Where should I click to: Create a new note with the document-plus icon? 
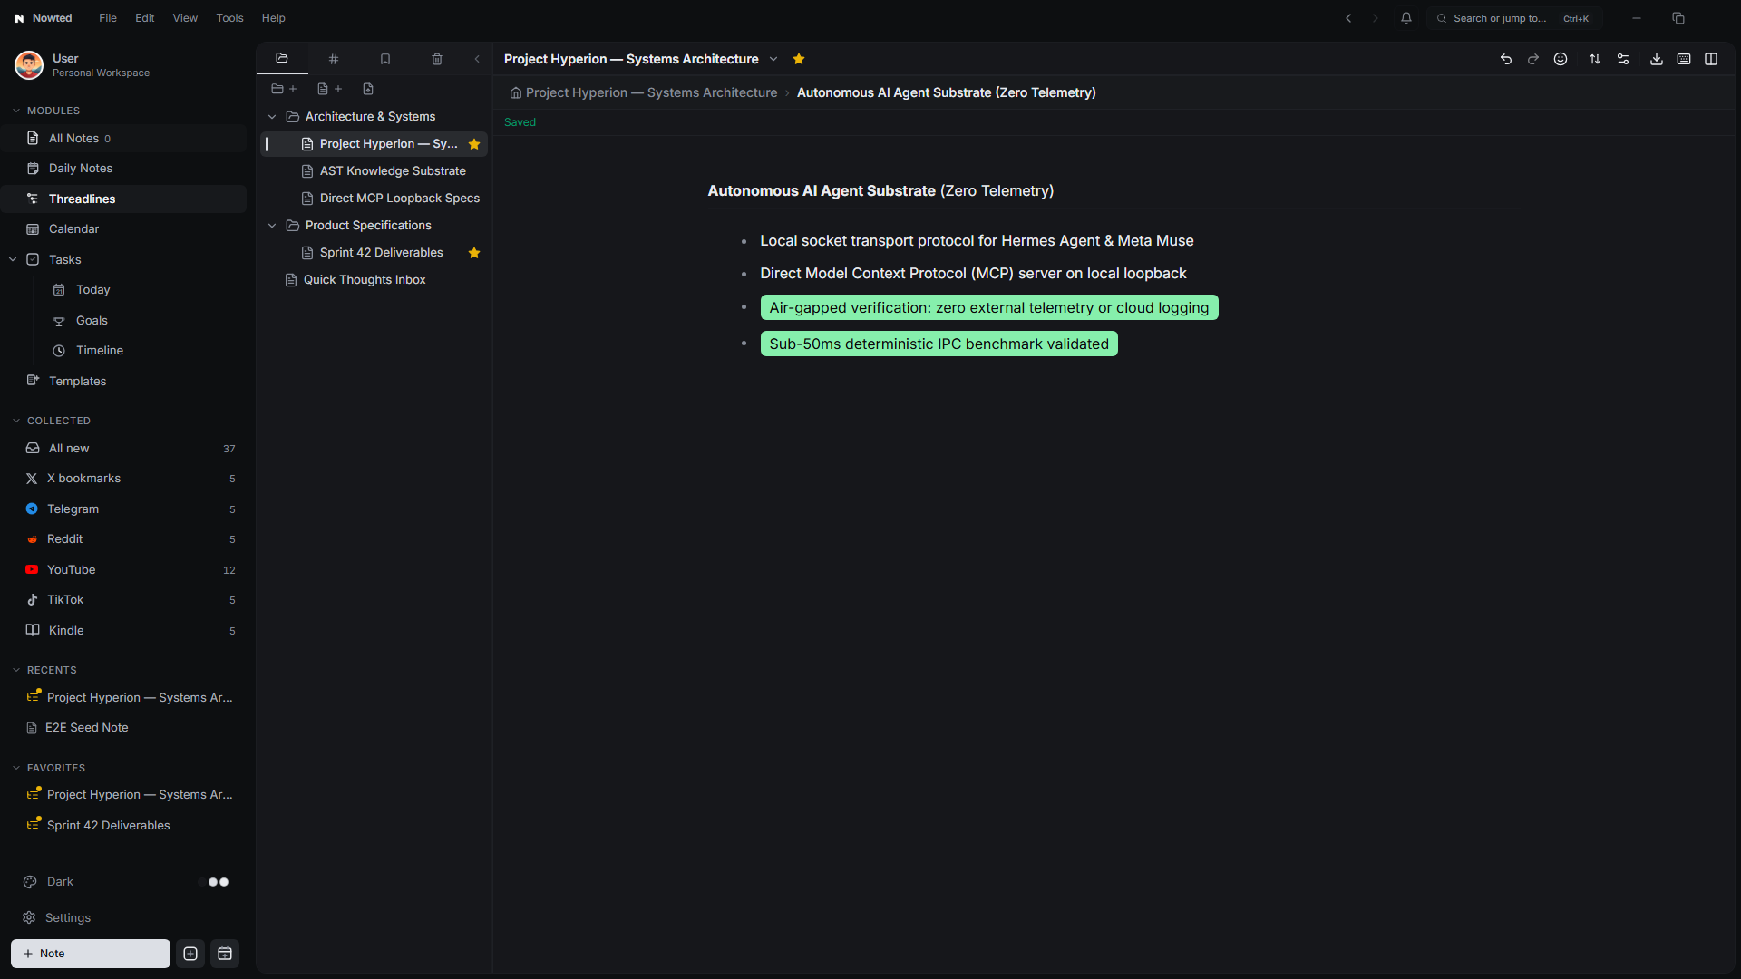pyautogui.click(x=329, y=89)
